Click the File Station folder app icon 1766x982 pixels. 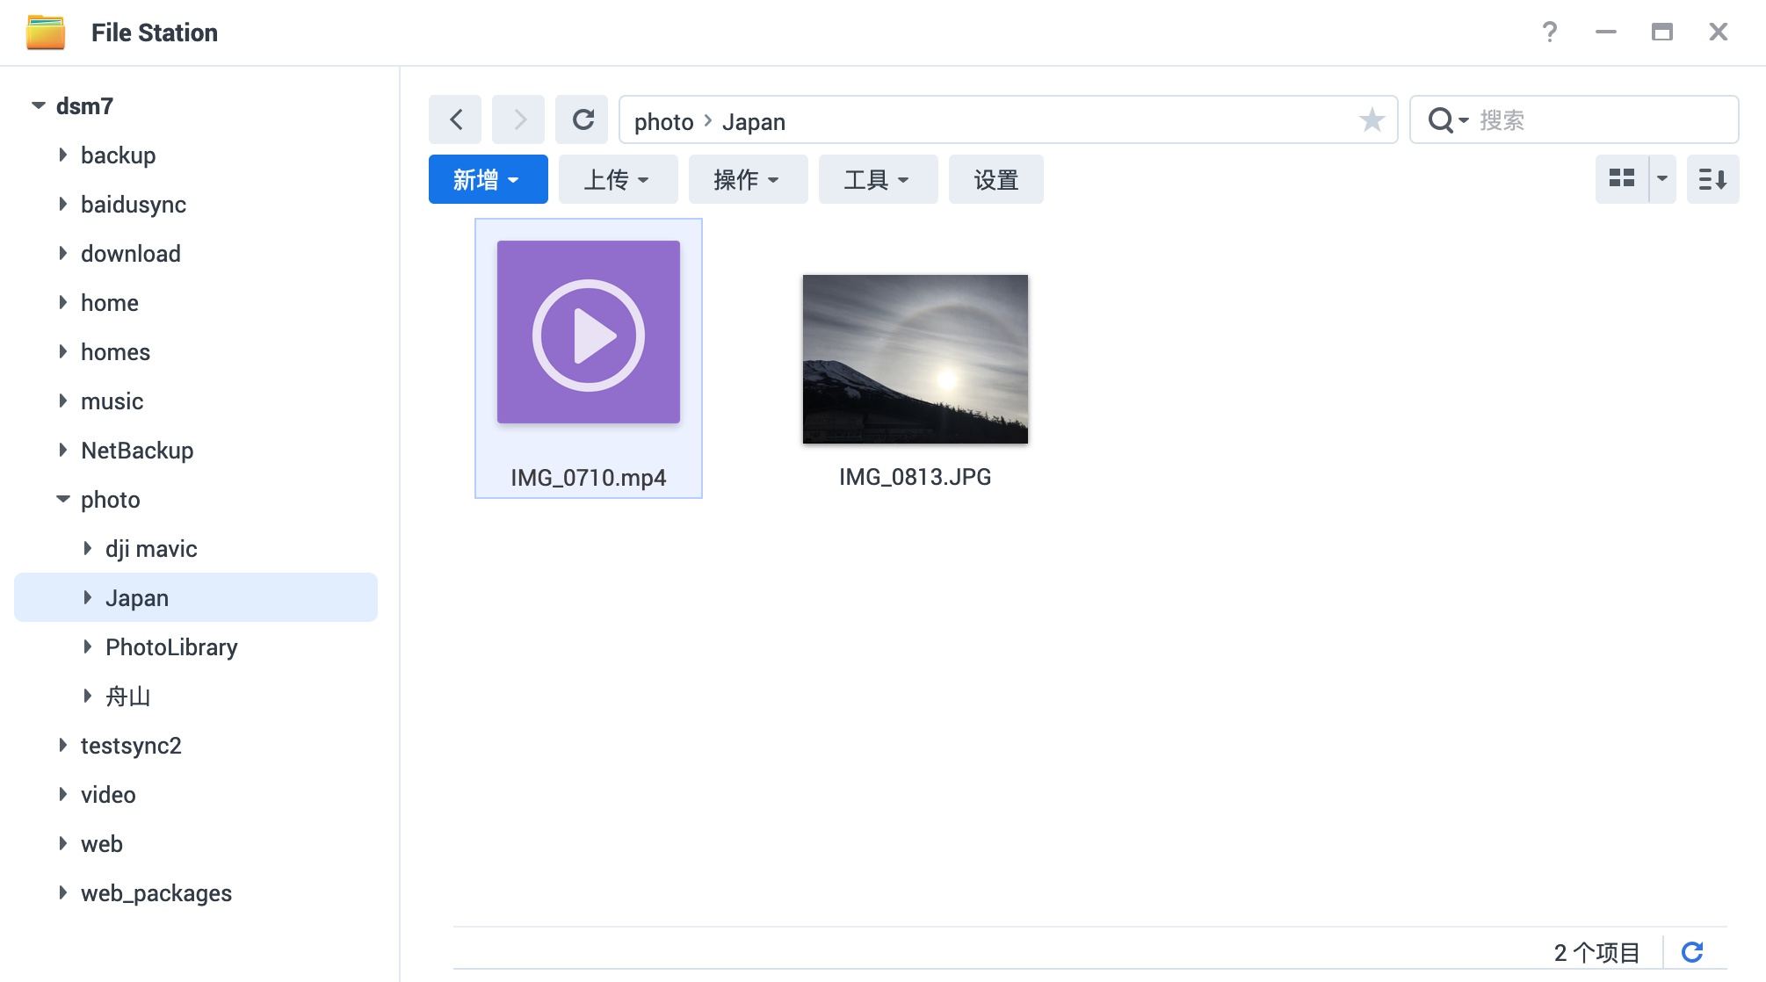pos(46,32)
